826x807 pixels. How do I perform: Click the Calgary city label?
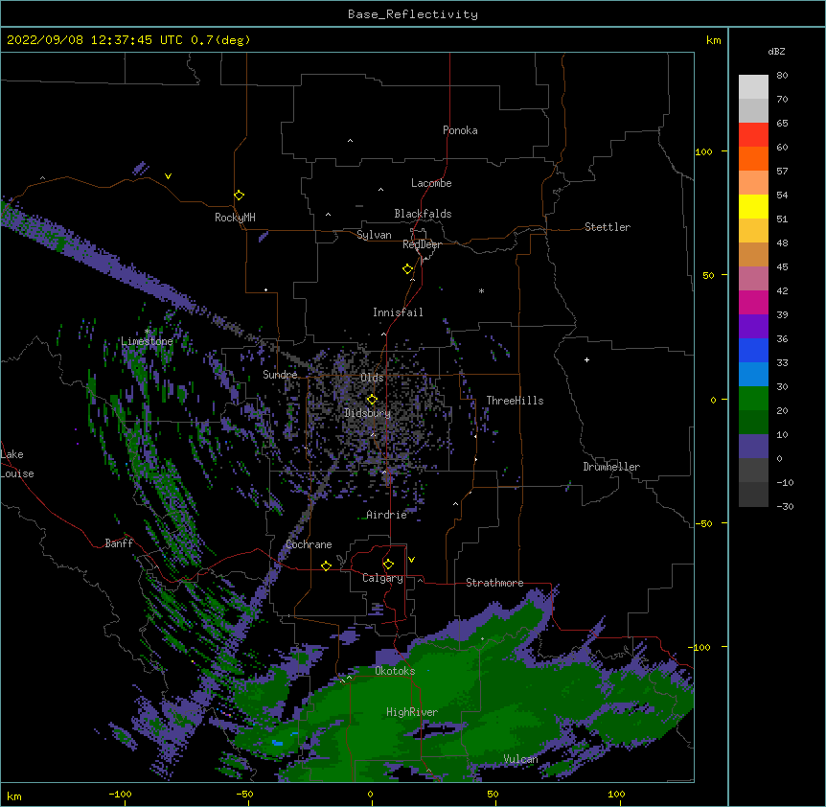tap(382, 578)
